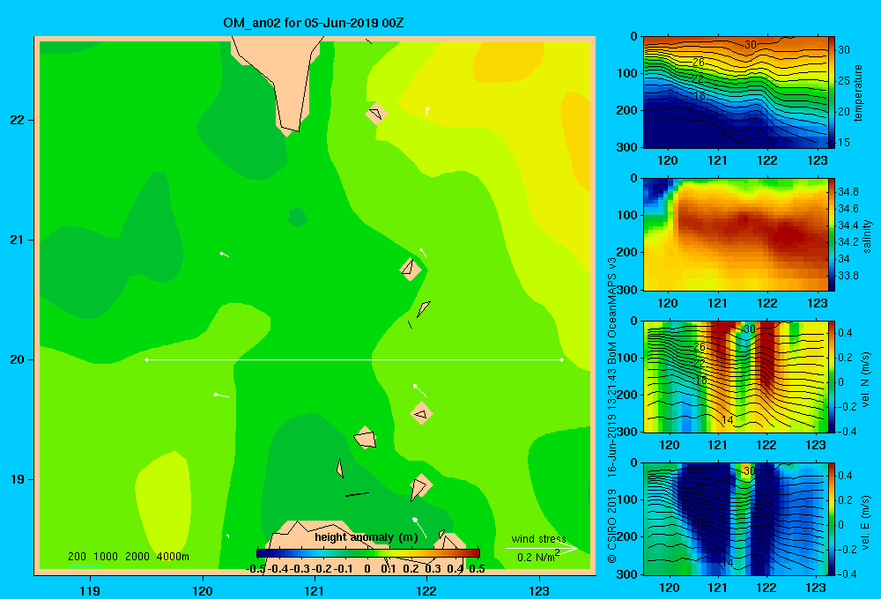Click the 0.5 value on height anomaly colorbar
This screenshot has width=881, height=599.
477,569
